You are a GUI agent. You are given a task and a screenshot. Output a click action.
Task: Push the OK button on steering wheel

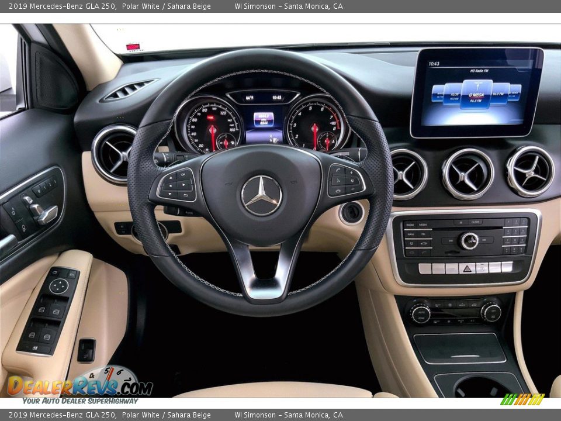(183, 175)
